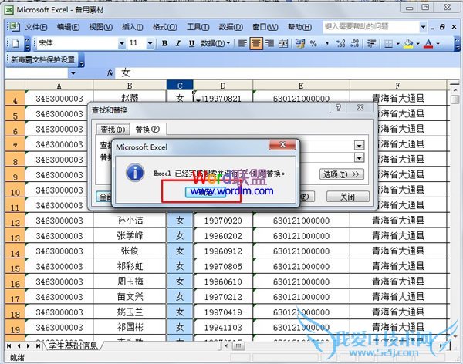Click the borders icon

tap(389, 44)
